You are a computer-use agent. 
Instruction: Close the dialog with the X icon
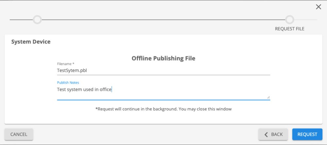[318, 7]
